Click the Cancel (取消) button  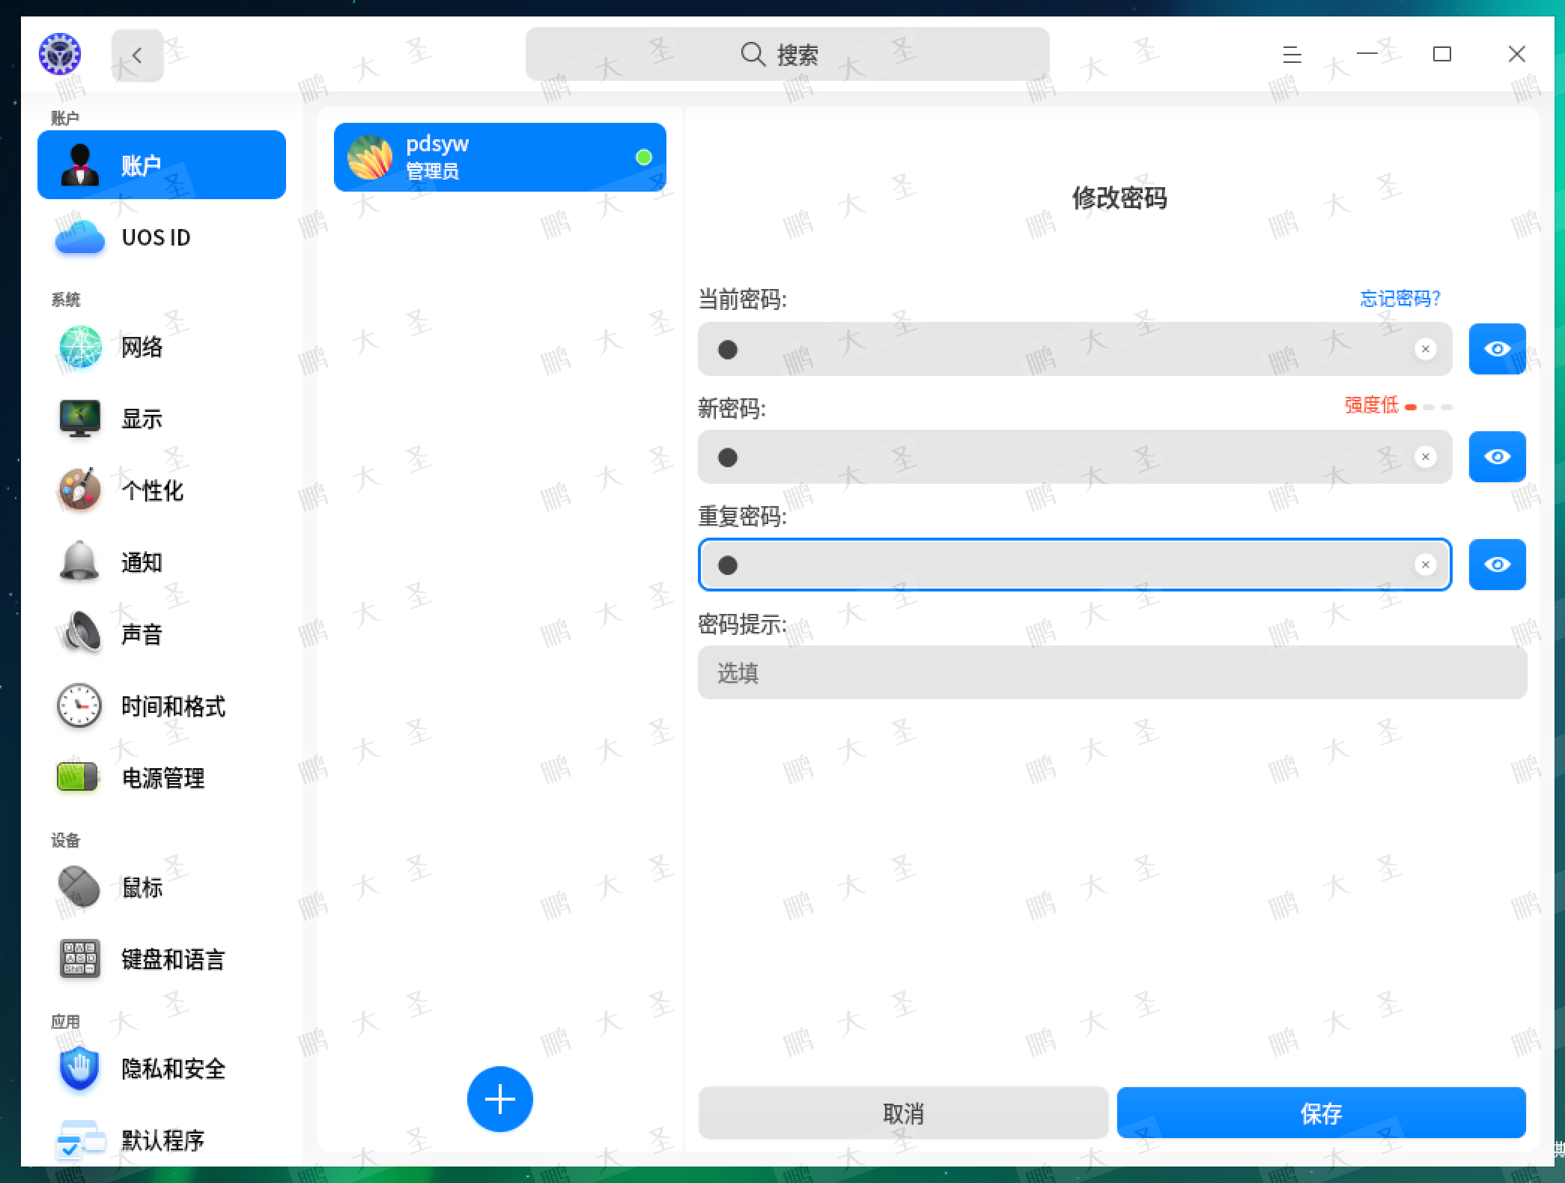click(x=902, y=1113)
